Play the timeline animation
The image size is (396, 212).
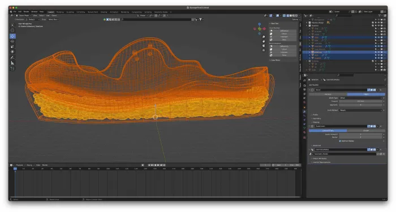click(x=158, y=165)
